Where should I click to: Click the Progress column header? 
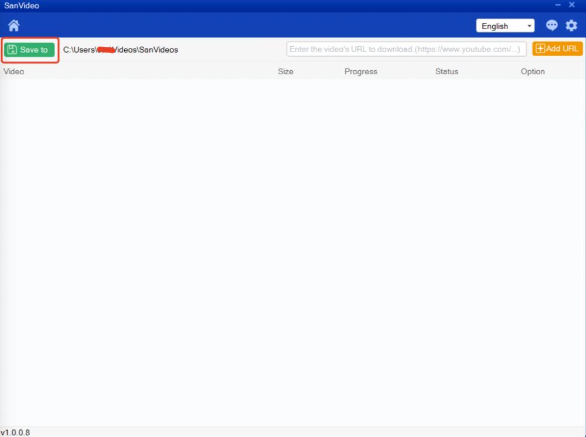[360, 71]
